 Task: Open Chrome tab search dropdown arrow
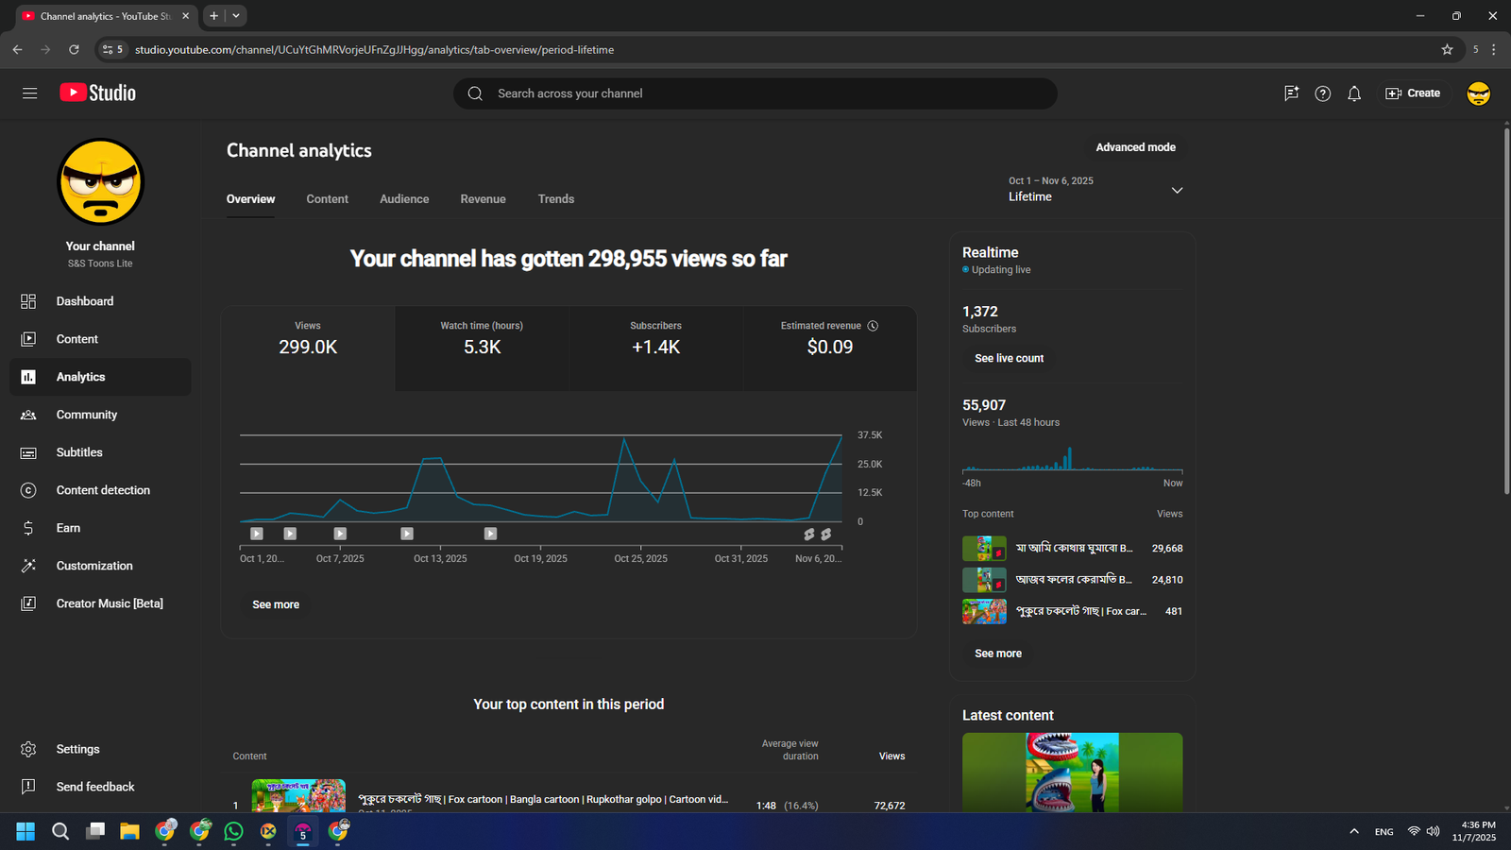point(236,16)
